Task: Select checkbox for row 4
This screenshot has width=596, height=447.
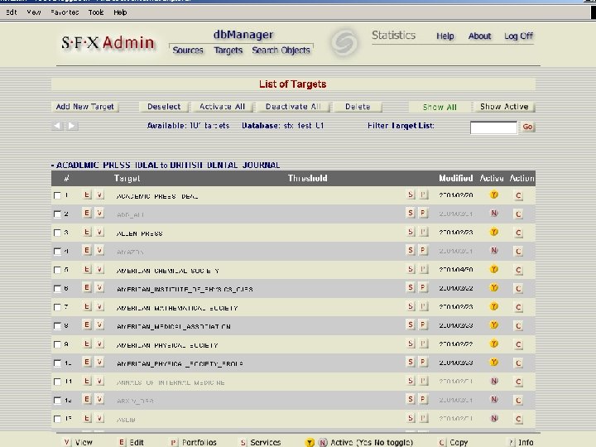Action: tap(57, 252)
